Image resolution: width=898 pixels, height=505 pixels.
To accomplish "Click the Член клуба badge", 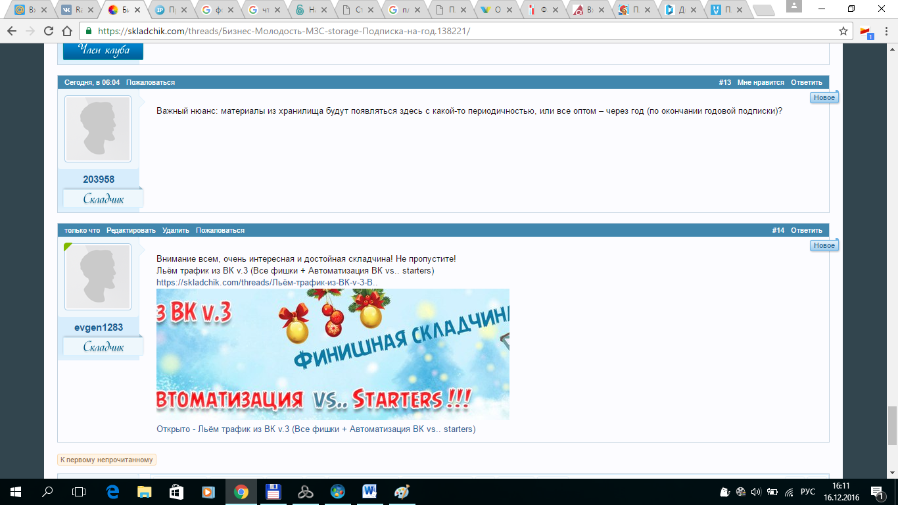I will pyautogui.click(x=103, y=51).
